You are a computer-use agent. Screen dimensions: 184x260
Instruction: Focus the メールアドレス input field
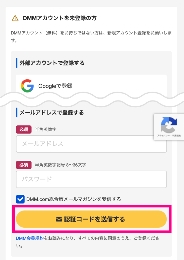point(91,144)
